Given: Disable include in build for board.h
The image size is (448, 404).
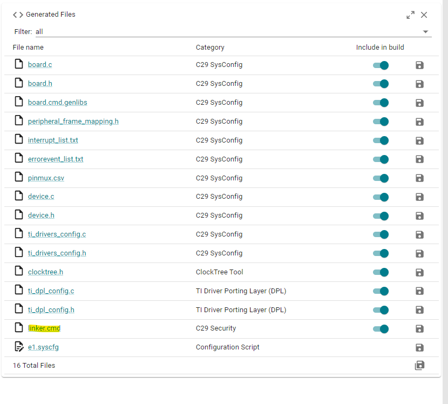Looking at the screenshot, I should pyautogui.click(x=381, y=84).
